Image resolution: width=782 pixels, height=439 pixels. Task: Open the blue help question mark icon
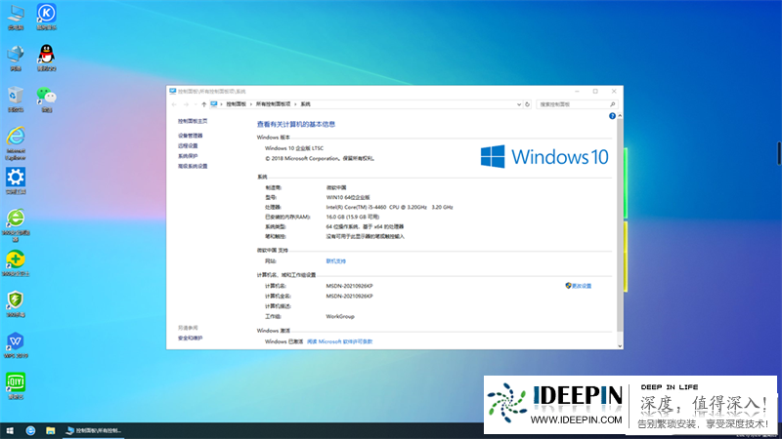pyautogui.click(x=612, y=116)
